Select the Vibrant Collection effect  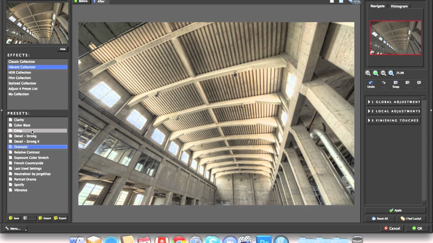tap(38, 67)
